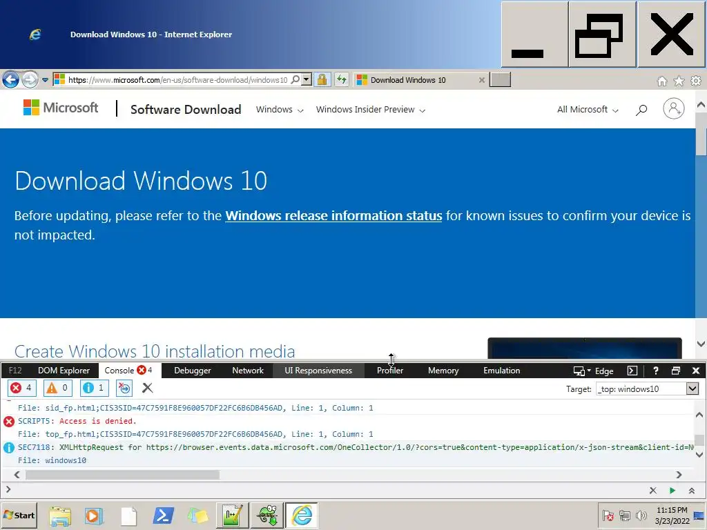Screen dimensions: 707x530
Task: Close the Download Windows 10 tab
Action: 481,80
